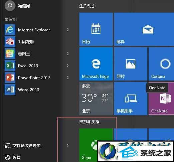This screenshot has width=174, height=162.
Task: Open the user account avatar icon
Action: pyautogui.click(x=10, y=6)
